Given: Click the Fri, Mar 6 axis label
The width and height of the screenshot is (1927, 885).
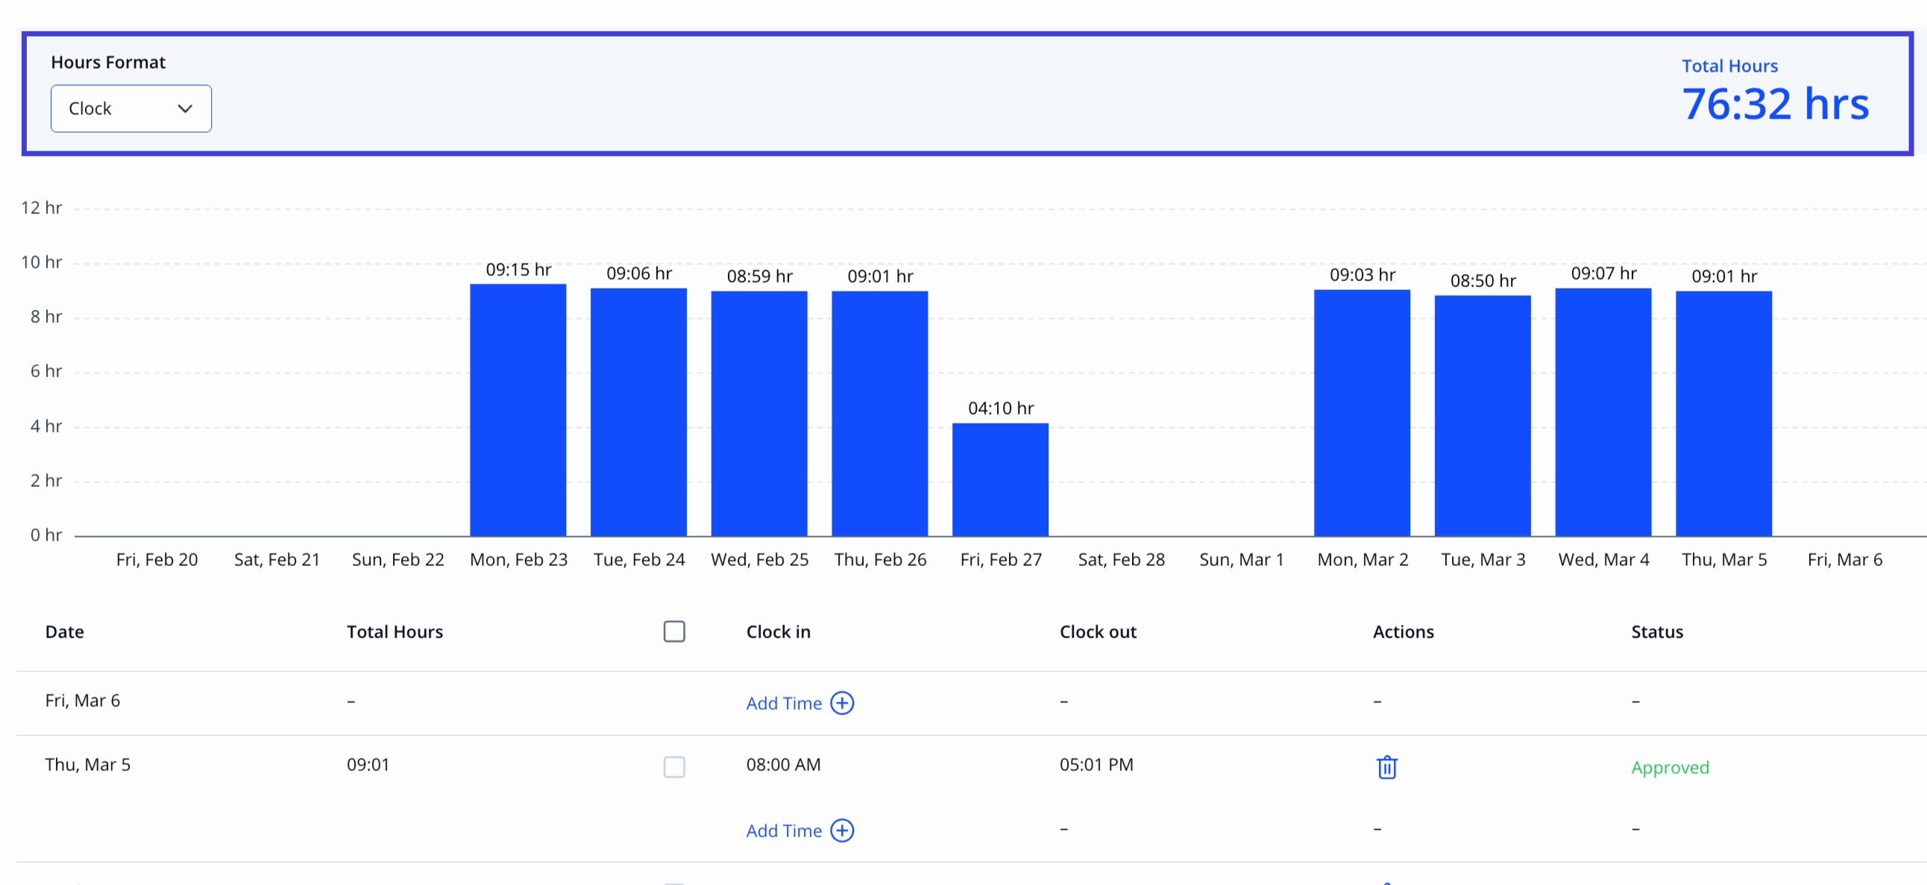Looking at the screenshot, I should [1845, 560].
